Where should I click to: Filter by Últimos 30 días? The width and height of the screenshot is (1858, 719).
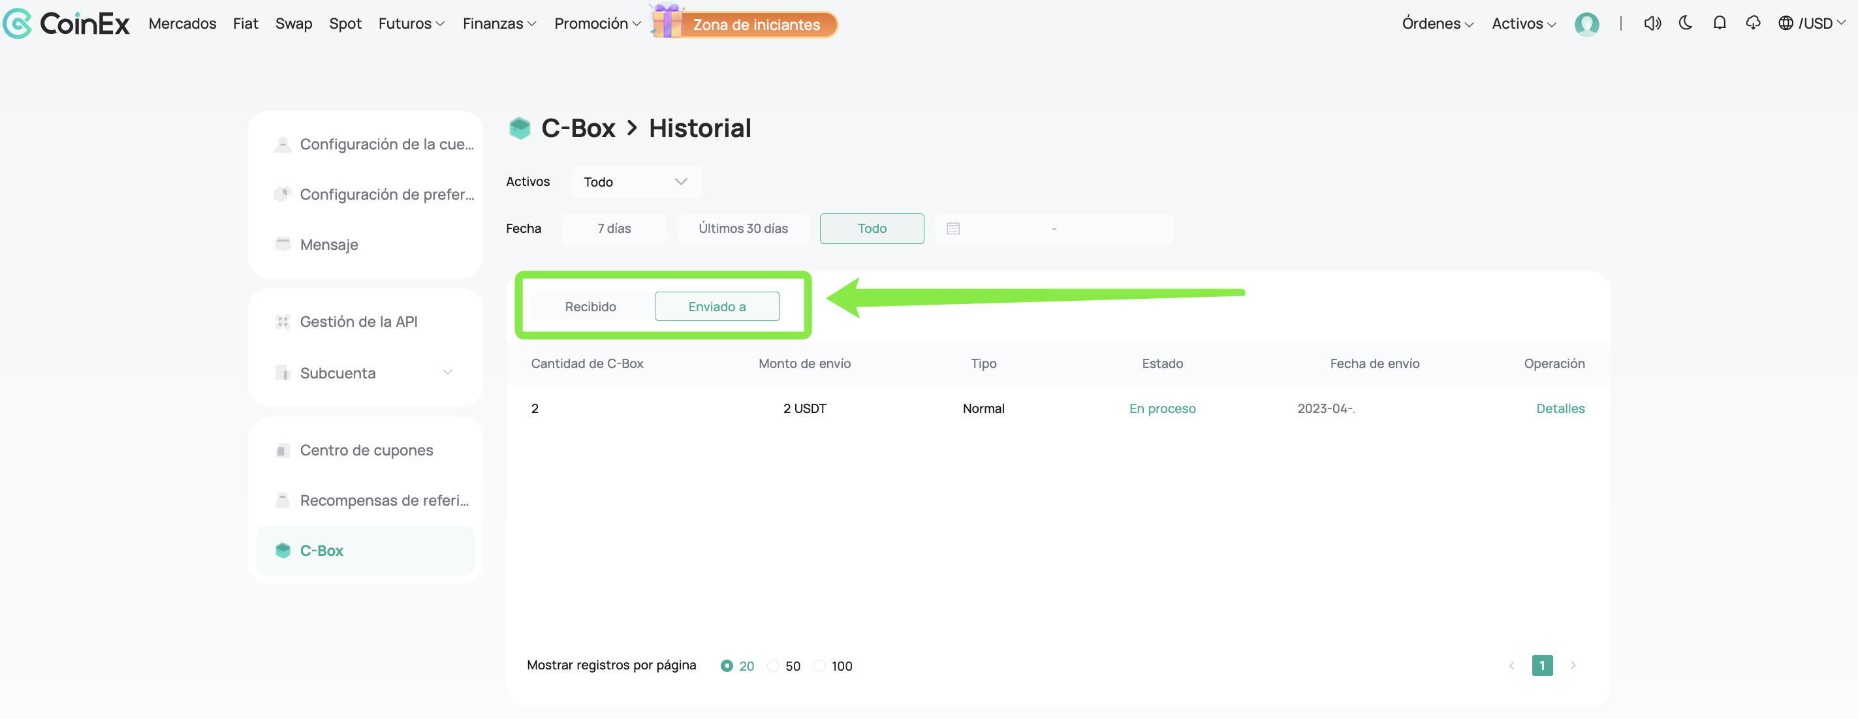[743, 228]
